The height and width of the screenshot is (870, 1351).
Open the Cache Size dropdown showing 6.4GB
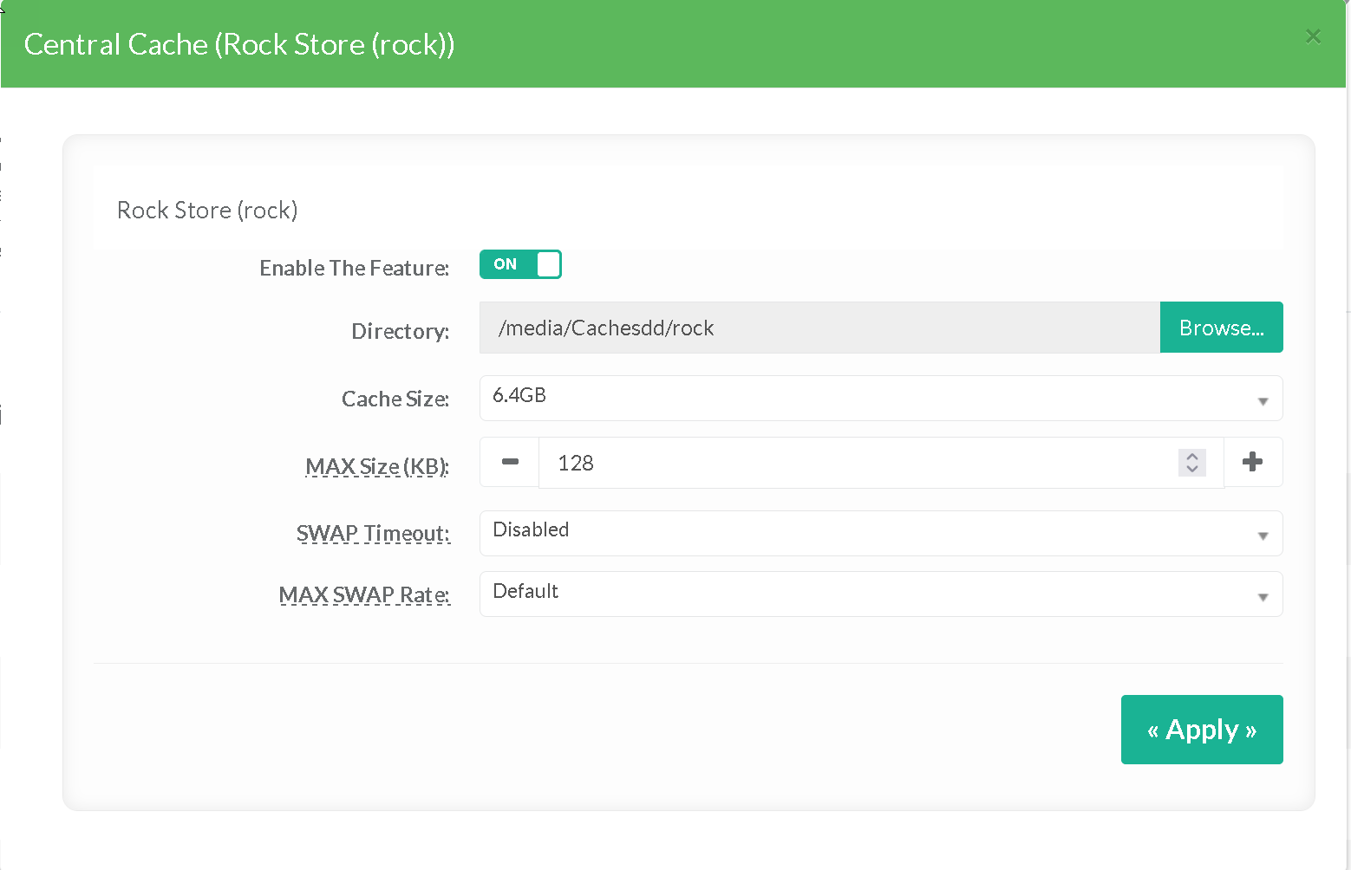(x=867, y=398)
